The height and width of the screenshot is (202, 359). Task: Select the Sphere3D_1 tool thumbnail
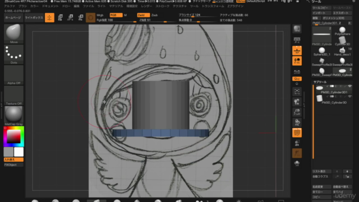tap(321, 52)
